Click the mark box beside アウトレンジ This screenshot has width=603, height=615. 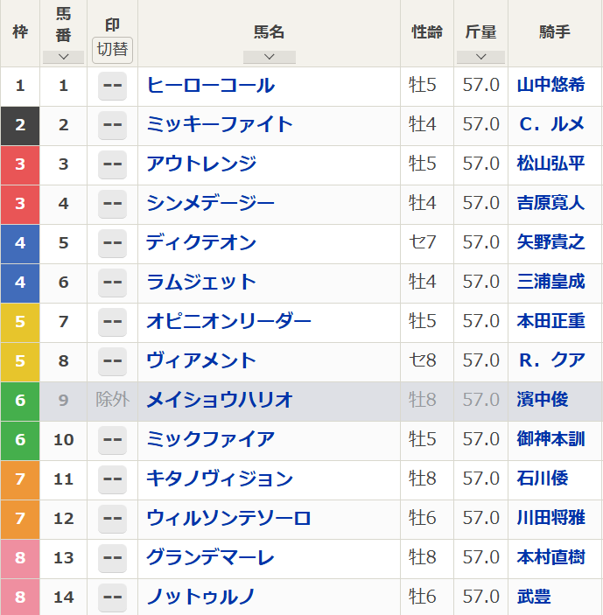pos(112,164)
